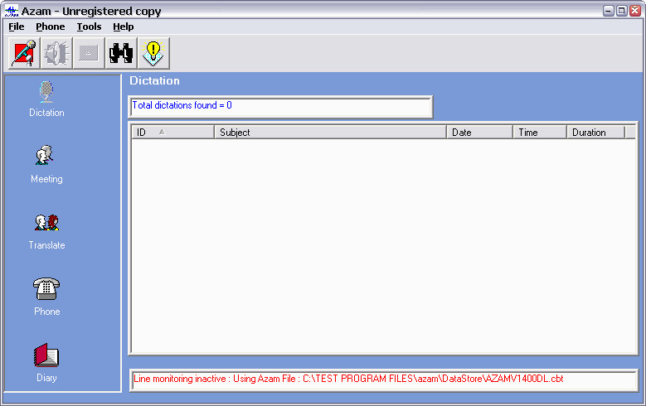Click the 'Total dictations found = 0' field

click(280, 107)
